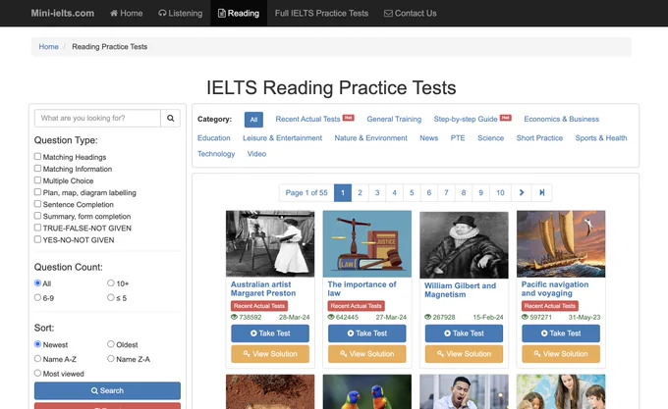Click the eye views icon for Pacific navigation and voyaging
668x409 pixels.
point(525,317)
